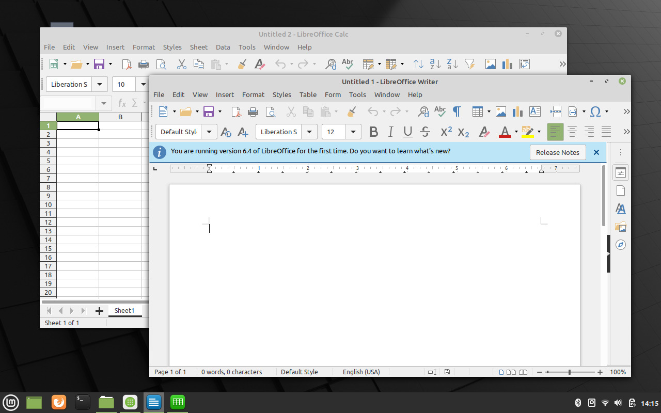
Task: Toggle Print Preview in Writer toolbar
Action: [270, 112]
